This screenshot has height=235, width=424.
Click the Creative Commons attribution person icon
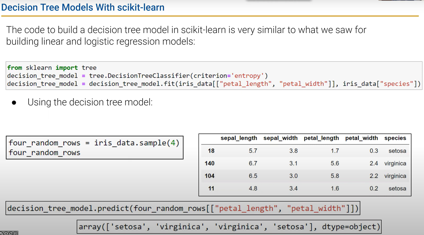point(6,233)
